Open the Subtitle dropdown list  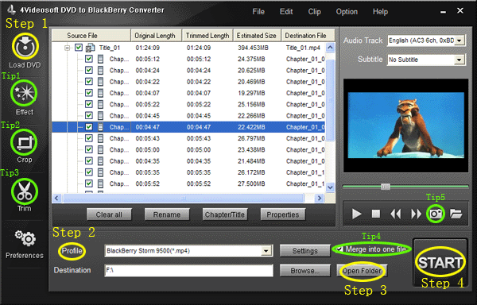(x=459, y=60)
